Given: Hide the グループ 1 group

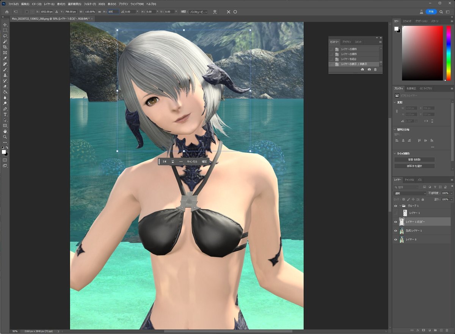Looking at the screenshot, I should (x=395, y=206).
